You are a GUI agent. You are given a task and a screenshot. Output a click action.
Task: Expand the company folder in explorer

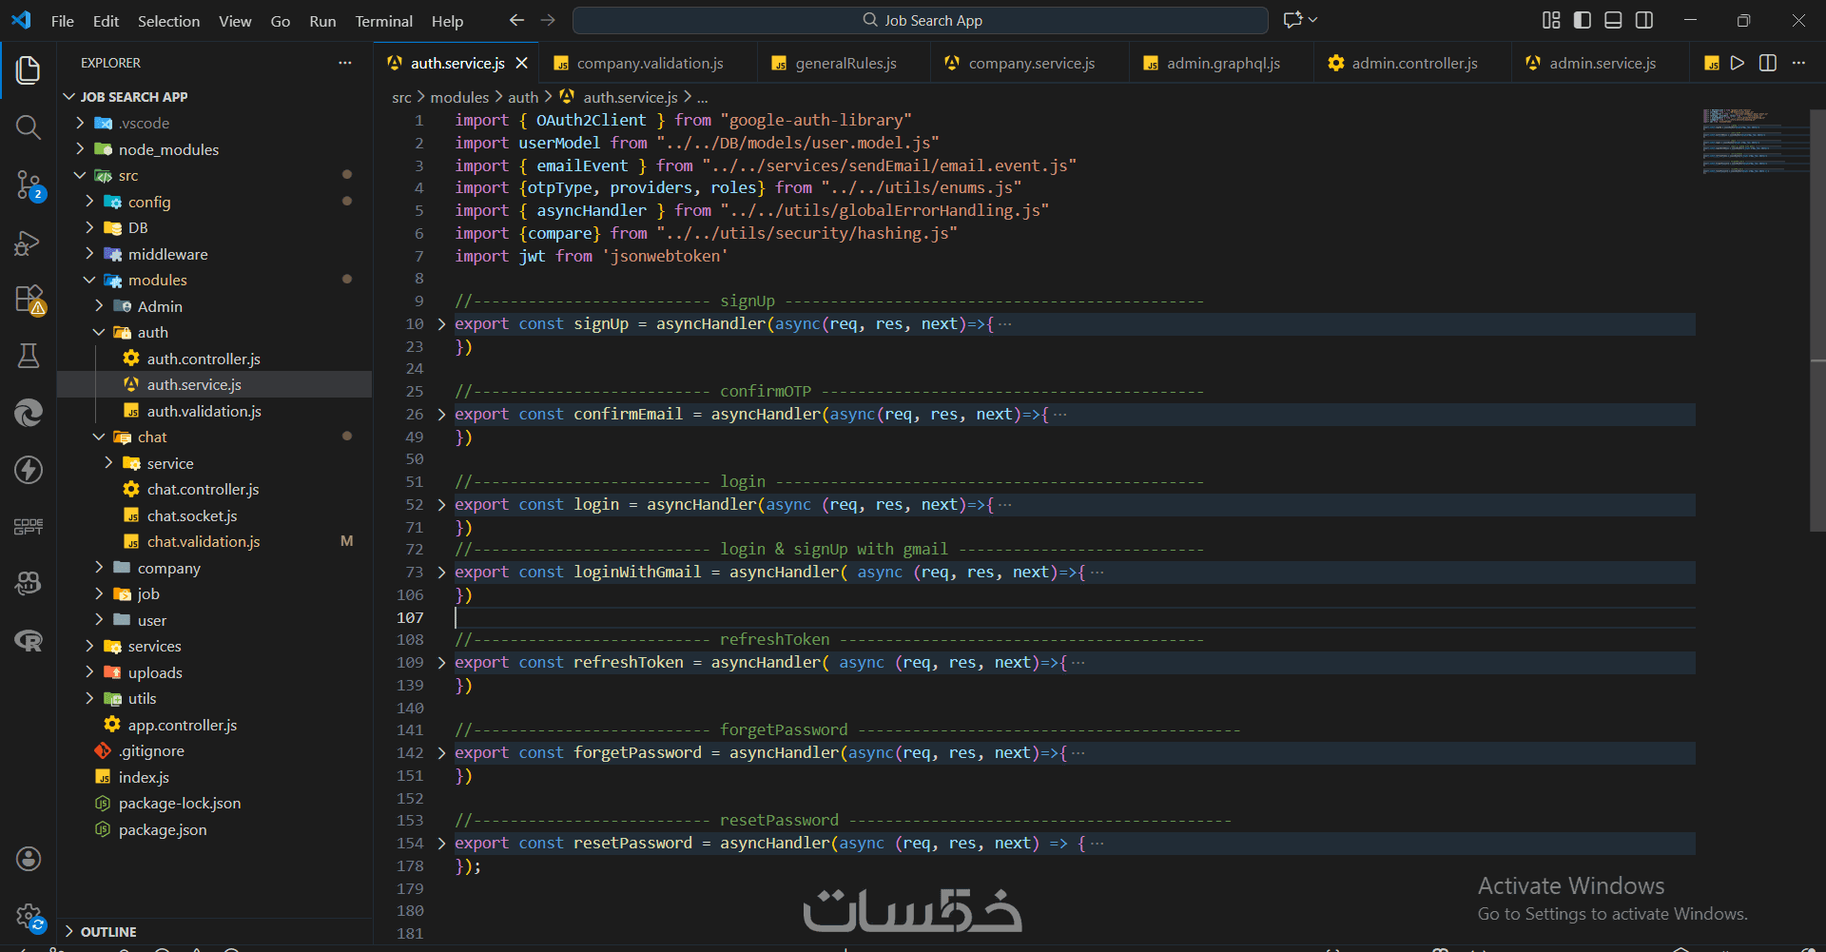pos(99,568)
